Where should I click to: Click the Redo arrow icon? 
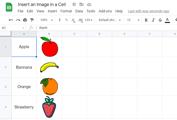(x=18, y=20)
